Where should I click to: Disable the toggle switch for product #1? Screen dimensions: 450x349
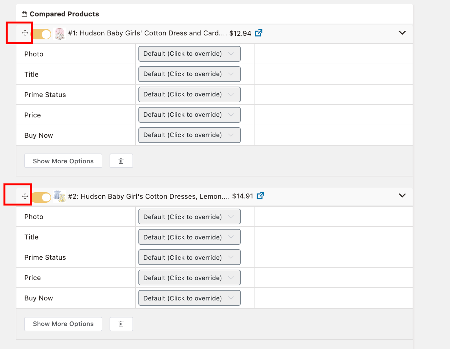(x=42, y=34)
